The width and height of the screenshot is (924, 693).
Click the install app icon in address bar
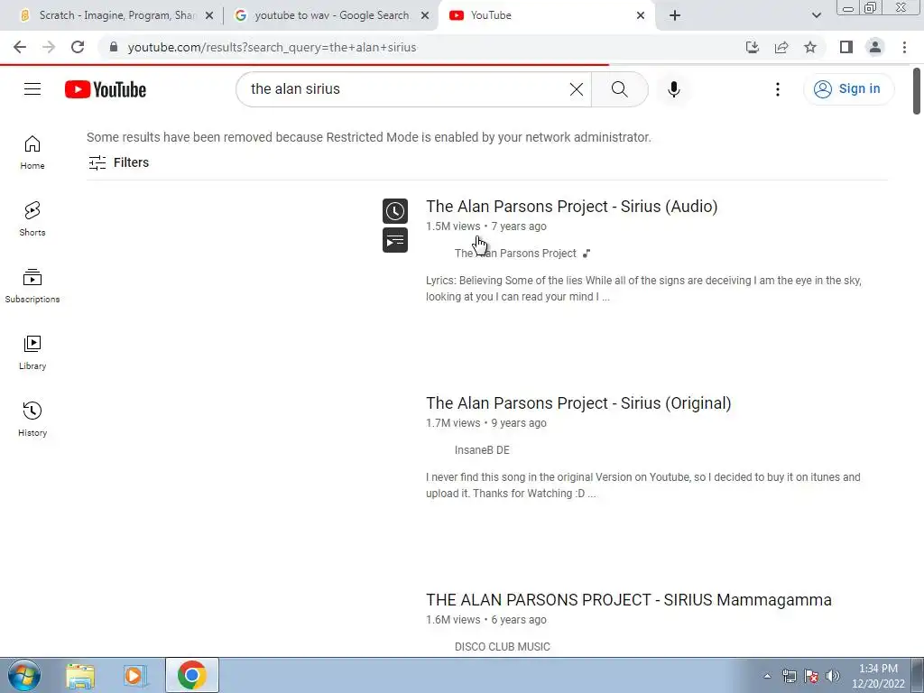tap(752, 47)
